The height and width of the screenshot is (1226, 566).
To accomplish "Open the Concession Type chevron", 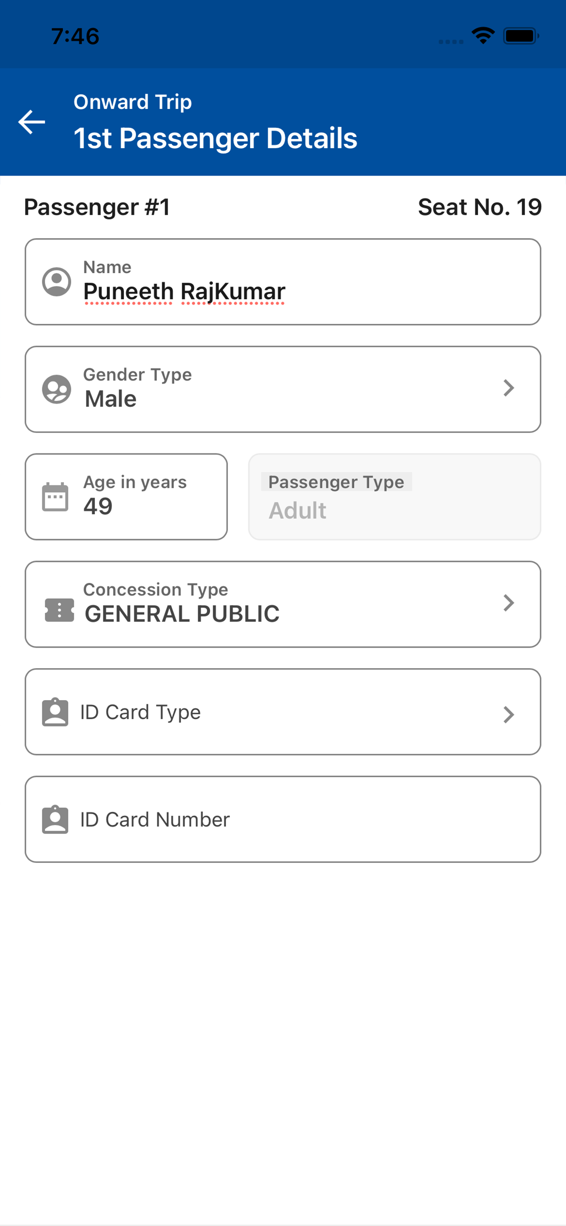I will coord(509,603).
